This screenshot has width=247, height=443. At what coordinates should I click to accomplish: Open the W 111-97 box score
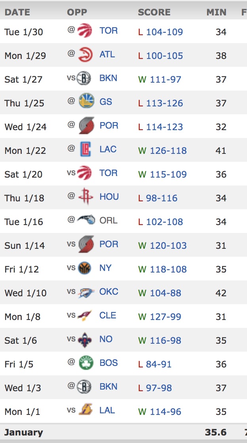[165, 80]
